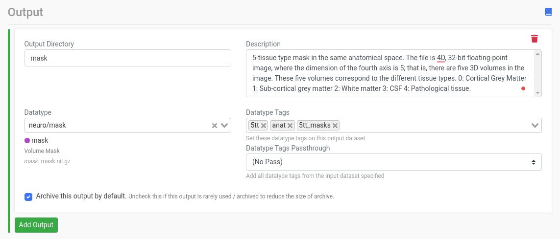Click the Output Directory label

coord(49,44)
